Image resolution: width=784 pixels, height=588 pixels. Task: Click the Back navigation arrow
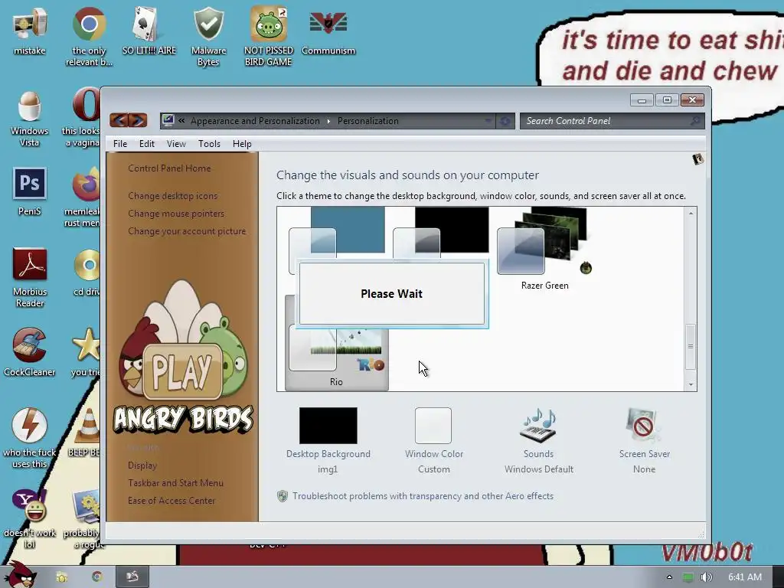119,120
